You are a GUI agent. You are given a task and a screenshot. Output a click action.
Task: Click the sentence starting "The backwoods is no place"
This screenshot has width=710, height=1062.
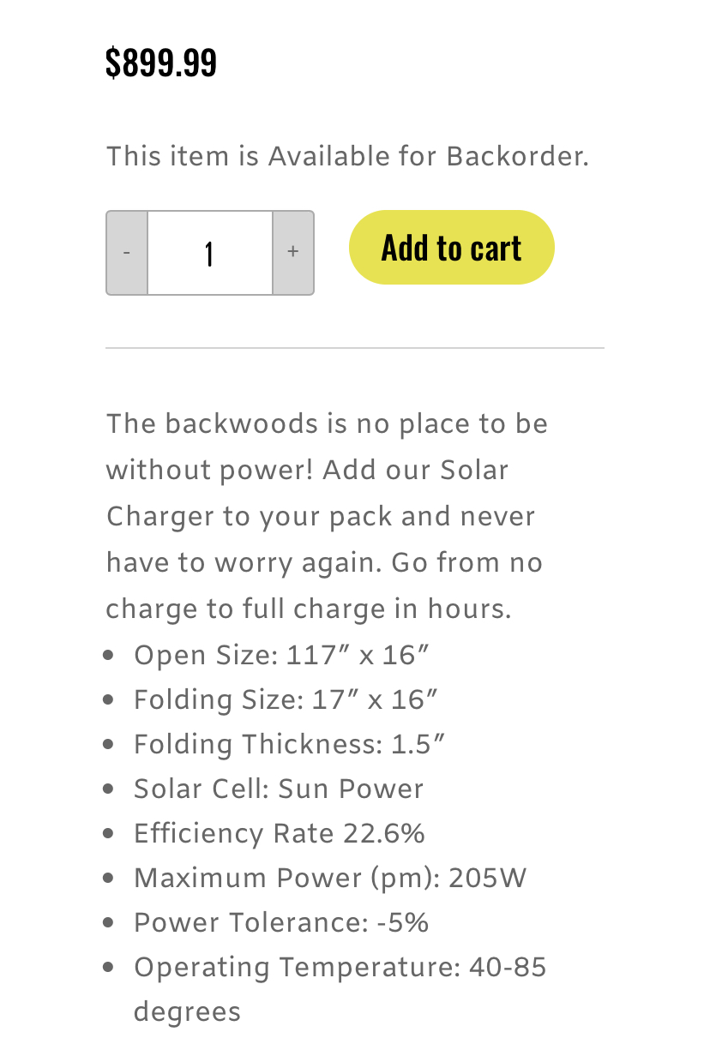click(x=327, y=424)
